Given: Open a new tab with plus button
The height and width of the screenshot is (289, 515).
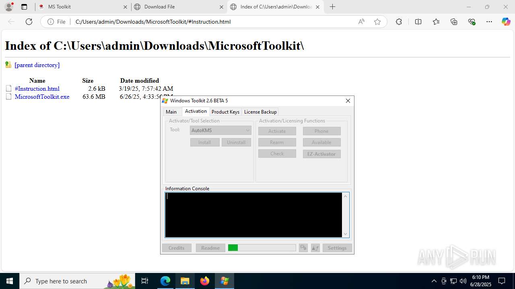Looking at the screenshot, I should tap(332, 7).
